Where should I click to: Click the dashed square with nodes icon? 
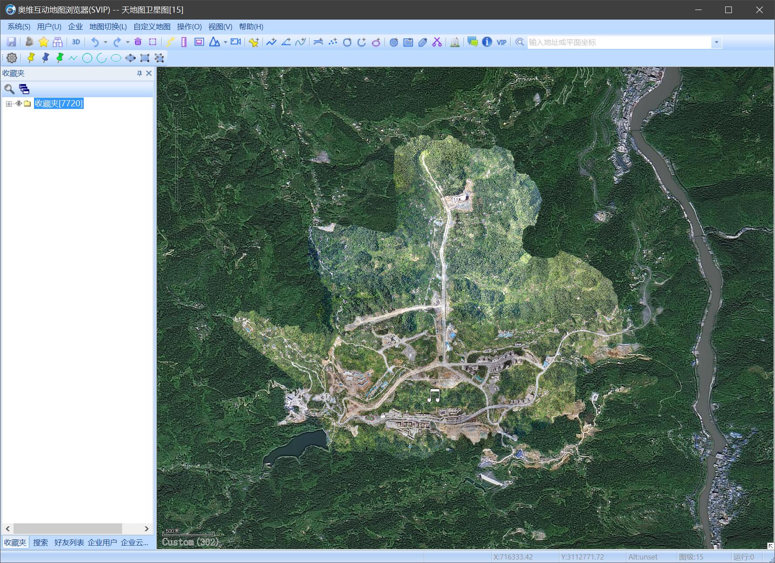[159, 58]
